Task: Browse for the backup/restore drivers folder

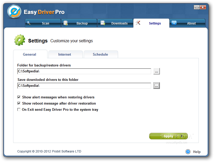Action: 157,71
